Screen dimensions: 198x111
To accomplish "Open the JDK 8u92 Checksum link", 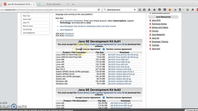I will [69, 36].
